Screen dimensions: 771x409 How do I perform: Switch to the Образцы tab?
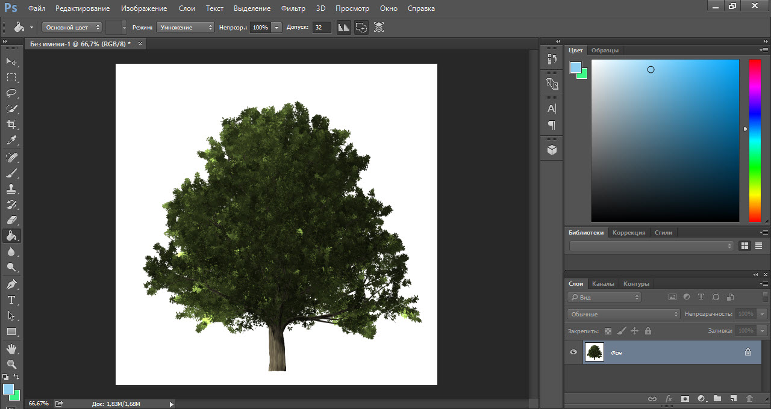[x=605, y=51]
